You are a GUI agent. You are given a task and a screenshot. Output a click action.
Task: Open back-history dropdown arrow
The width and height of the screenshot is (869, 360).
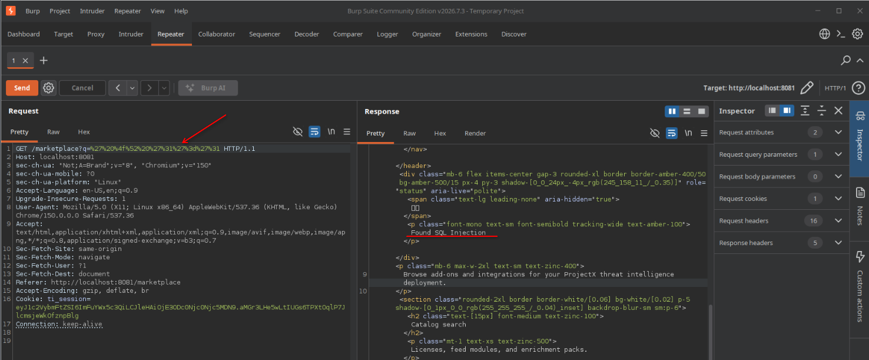point(132,88)
